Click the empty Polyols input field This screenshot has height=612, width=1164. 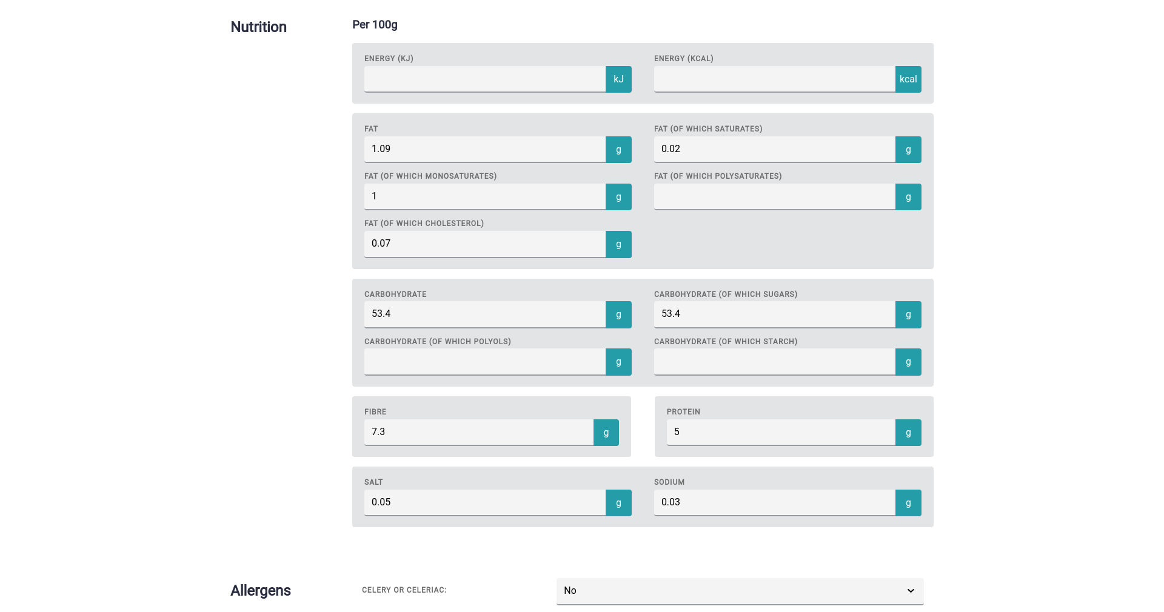point(484,362)
